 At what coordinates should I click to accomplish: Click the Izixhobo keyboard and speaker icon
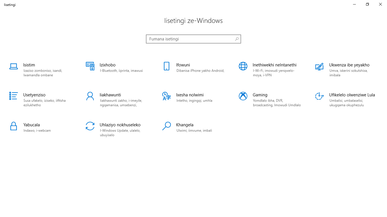[90, 66]
